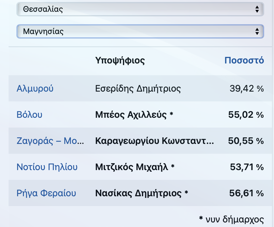Open the Ρήγα Φεραίου municipality link
The width and height of the screenshot is (274, 227).
tap(46, 193)
